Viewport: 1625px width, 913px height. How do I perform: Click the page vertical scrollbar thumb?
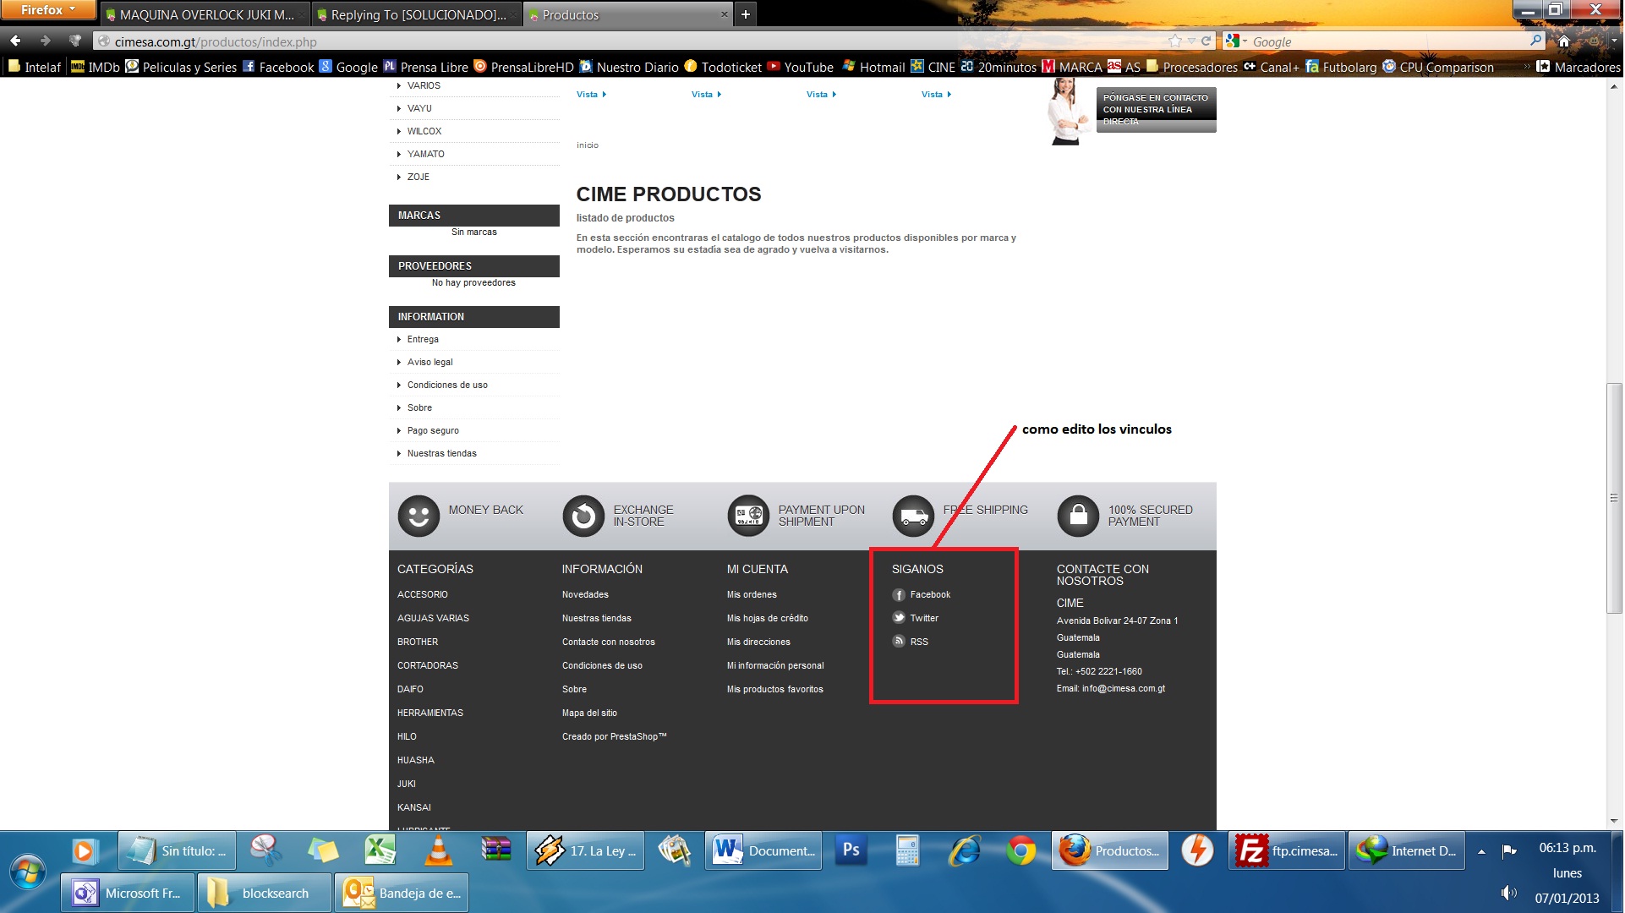pos(1614,499)
